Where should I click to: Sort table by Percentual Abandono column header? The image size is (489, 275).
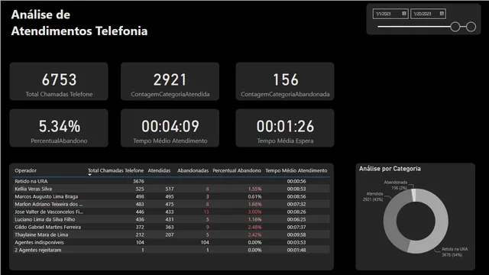237,170
